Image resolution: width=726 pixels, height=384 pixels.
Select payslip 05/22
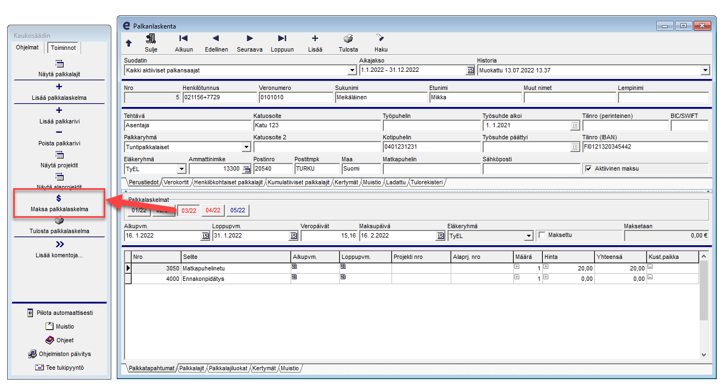tap(237, 210)
